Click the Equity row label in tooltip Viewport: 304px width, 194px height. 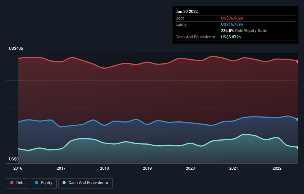(x=181, y=24)
